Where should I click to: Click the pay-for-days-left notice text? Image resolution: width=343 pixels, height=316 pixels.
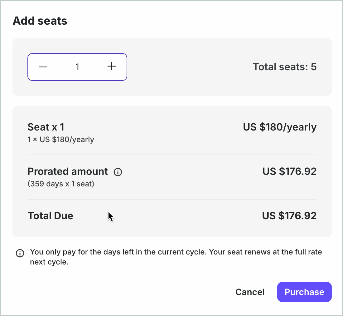pos(176,257)
